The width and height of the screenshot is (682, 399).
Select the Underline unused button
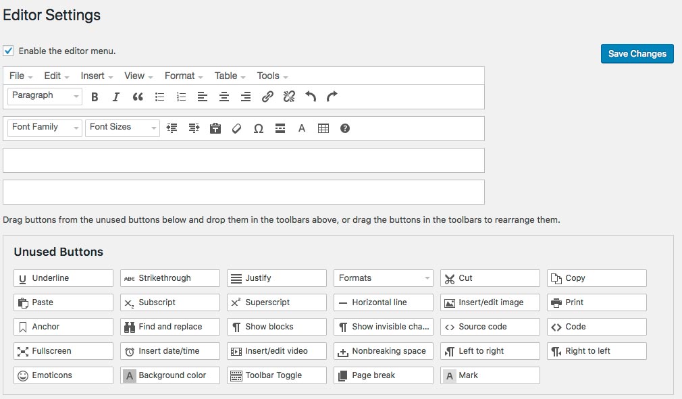pos(63,278)
